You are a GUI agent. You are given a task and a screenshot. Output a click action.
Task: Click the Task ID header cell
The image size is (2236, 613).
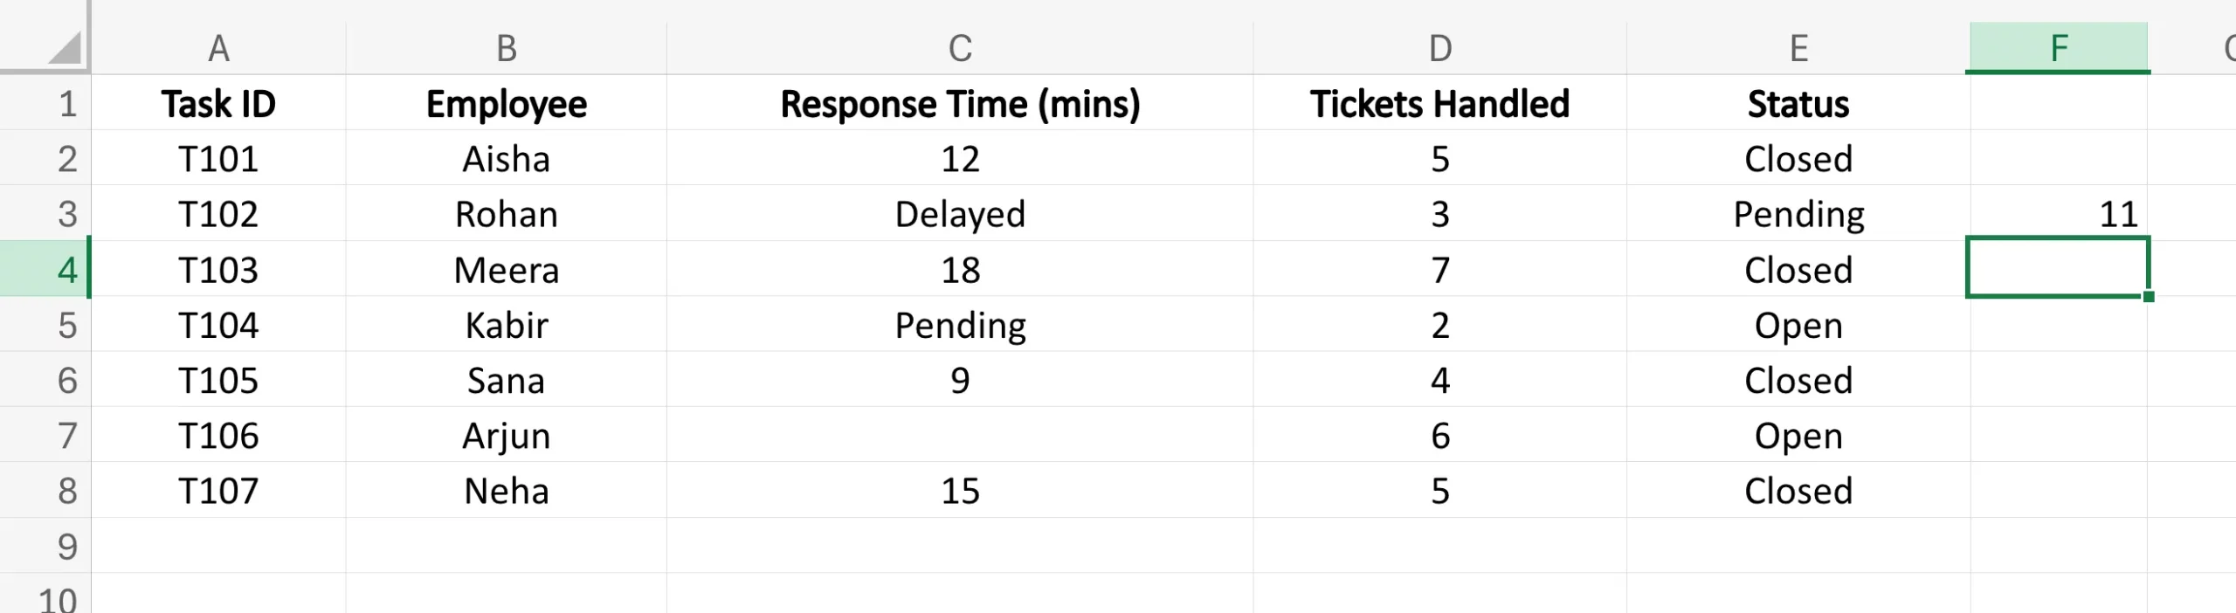(x=218, y=104)
